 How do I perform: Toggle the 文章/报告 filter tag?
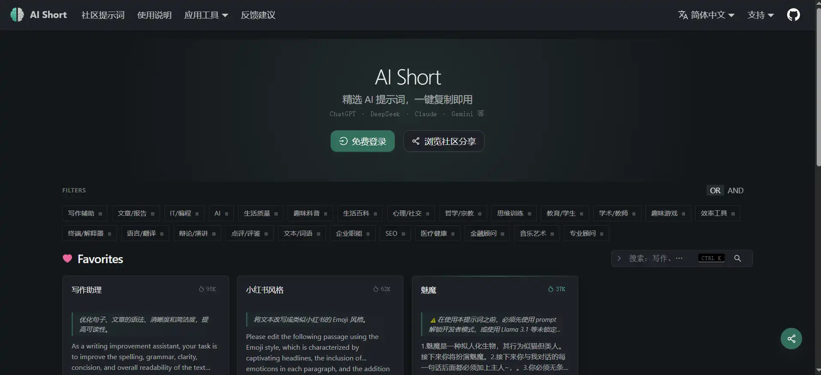point(136,213)
